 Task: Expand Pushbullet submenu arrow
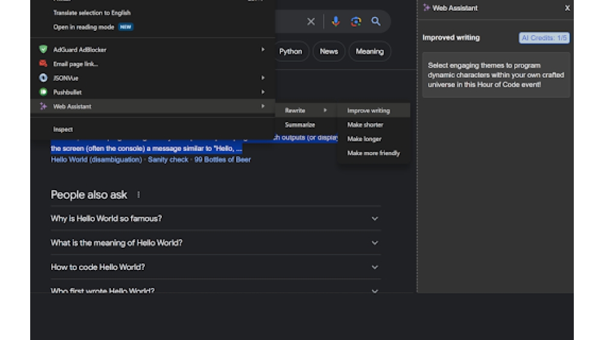(263, 92)
